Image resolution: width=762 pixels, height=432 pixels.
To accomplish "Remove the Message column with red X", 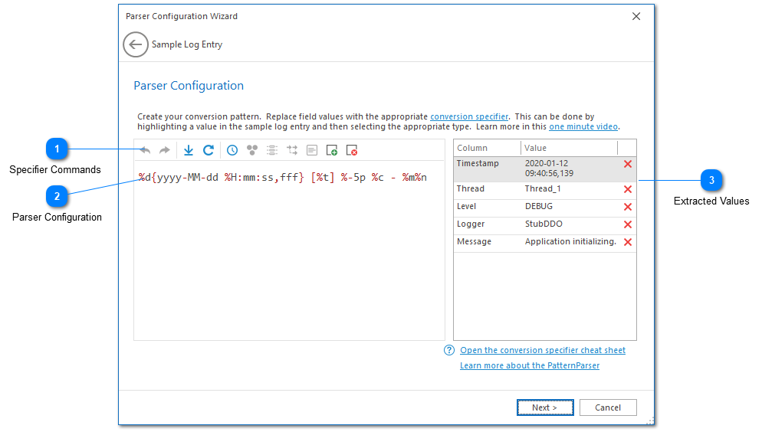I will 628,242.
